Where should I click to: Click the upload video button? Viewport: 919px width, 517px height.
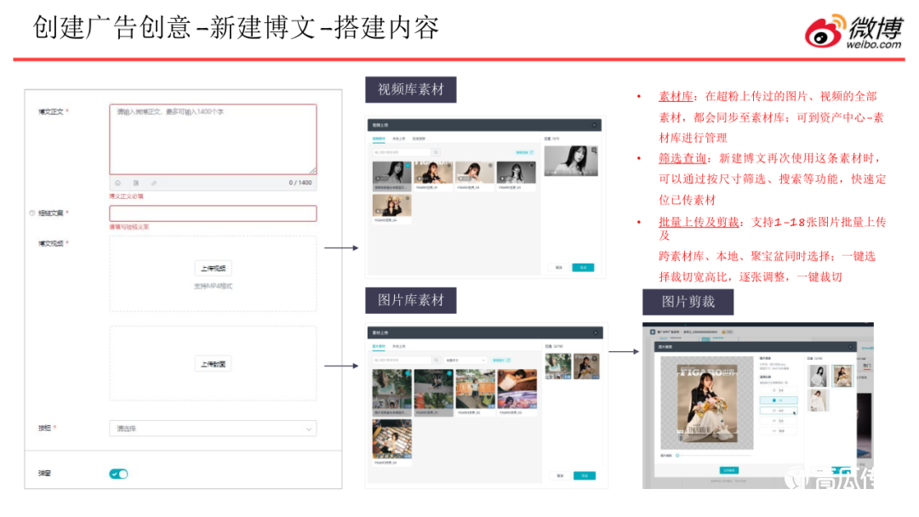tap(213, 269)
